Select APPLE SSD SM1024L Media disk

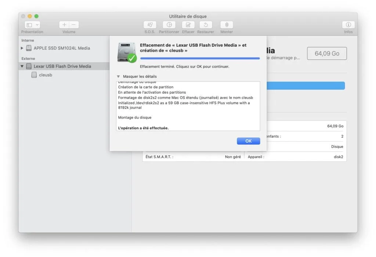62,48
